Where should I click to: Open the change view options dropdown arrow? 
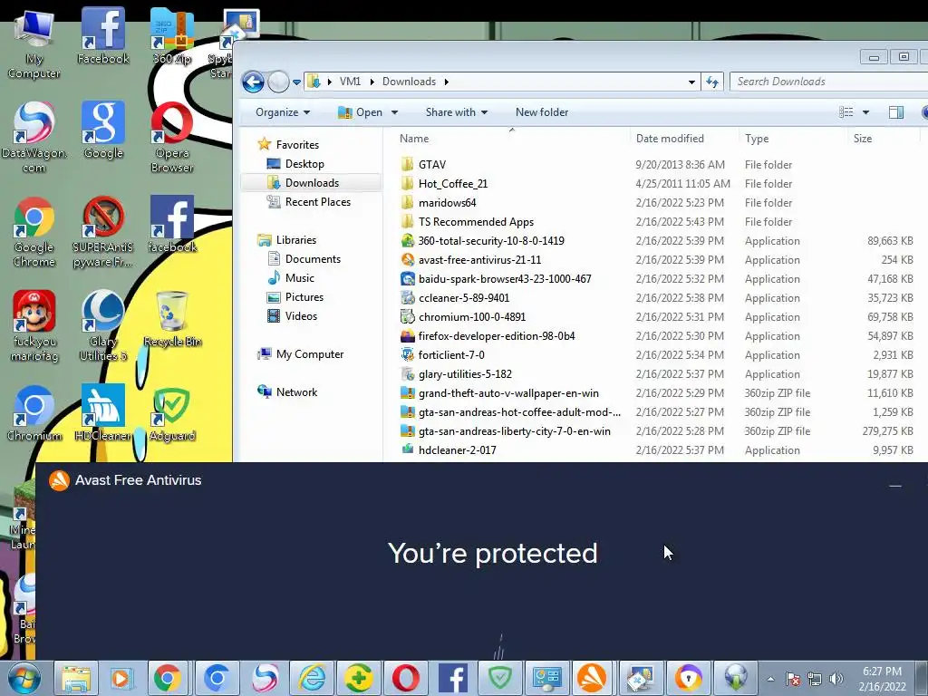point(865,112)
